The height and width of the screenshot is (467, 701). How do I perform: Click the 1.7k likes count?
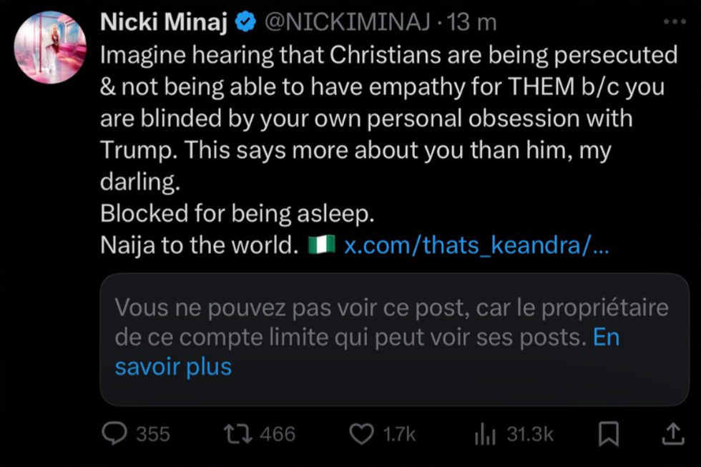point(399,434)
